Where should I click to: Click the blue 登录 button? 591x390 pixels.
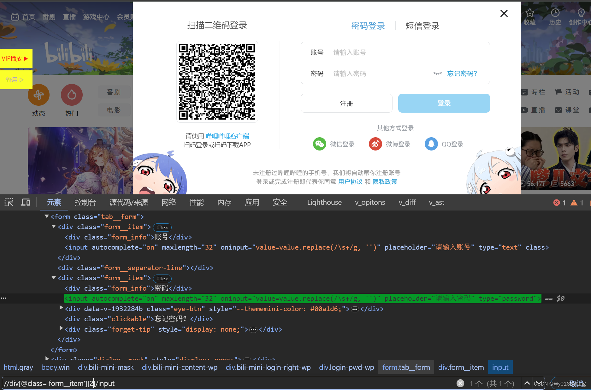coord(444,103)
